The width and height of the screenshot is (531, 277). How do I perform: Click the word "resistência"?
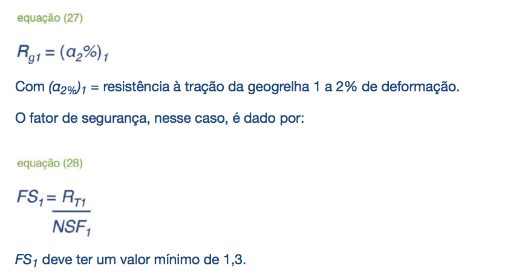(136, 86)
